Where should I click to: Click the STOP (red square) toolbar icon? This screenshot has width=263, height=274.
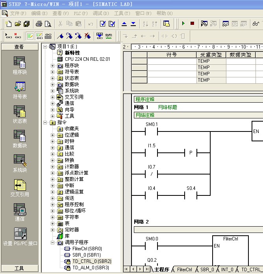point(192,24)
